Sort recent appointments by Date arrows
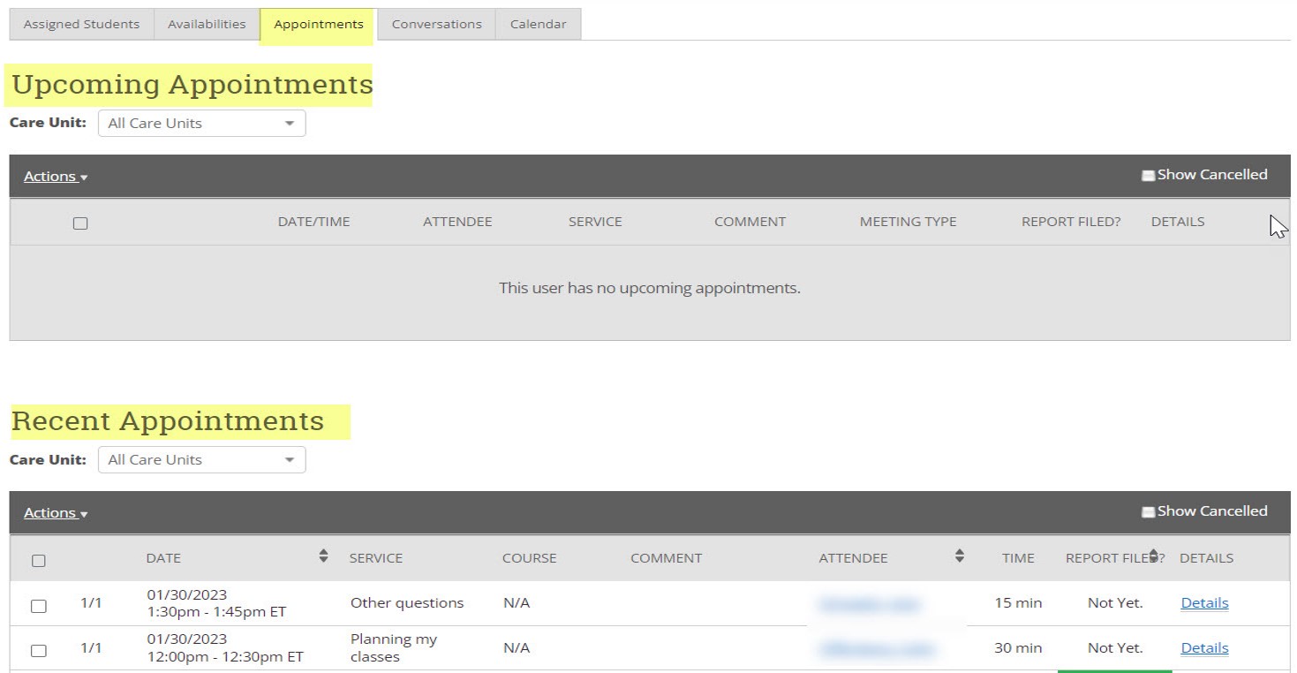The image size is (1297, 673). tap(323, 556)
